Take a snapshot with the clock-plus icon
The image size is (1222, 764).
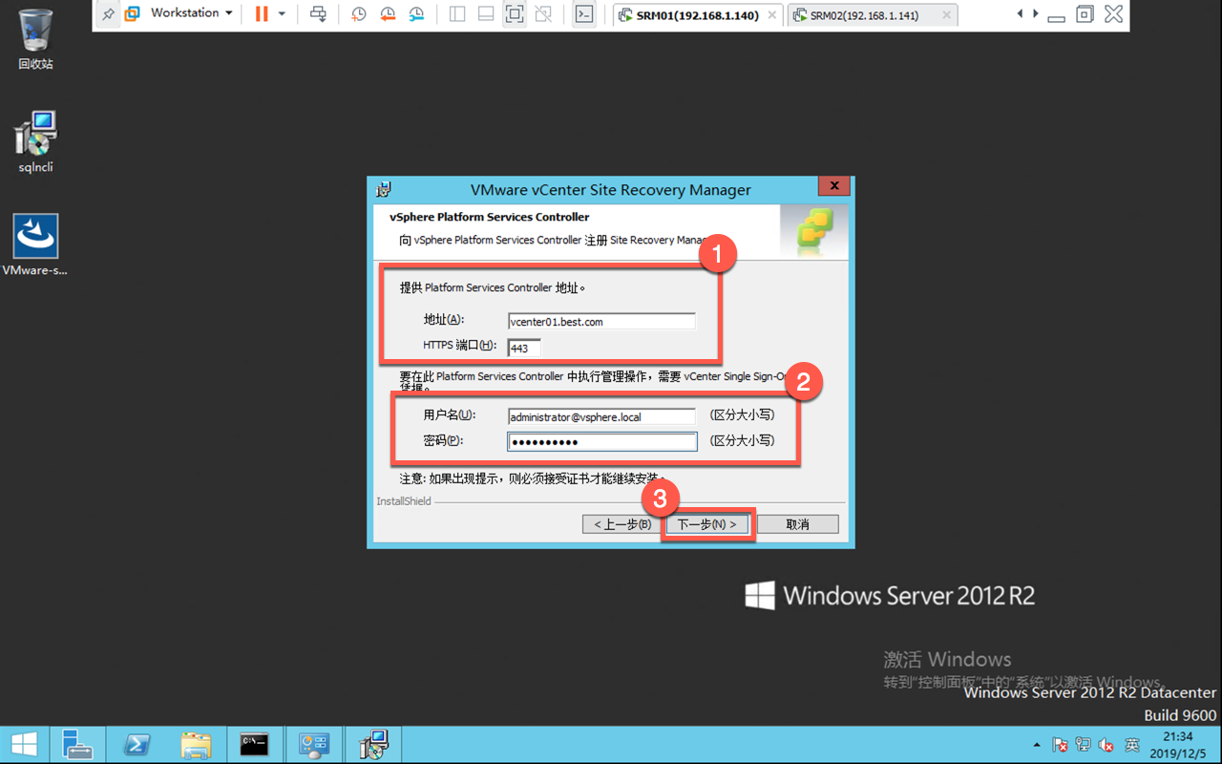click(x=358, y=14)
